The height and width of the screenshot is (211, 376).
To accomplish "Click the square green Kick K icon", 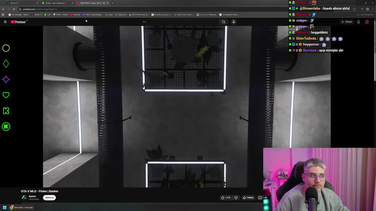I will [6, 111].
